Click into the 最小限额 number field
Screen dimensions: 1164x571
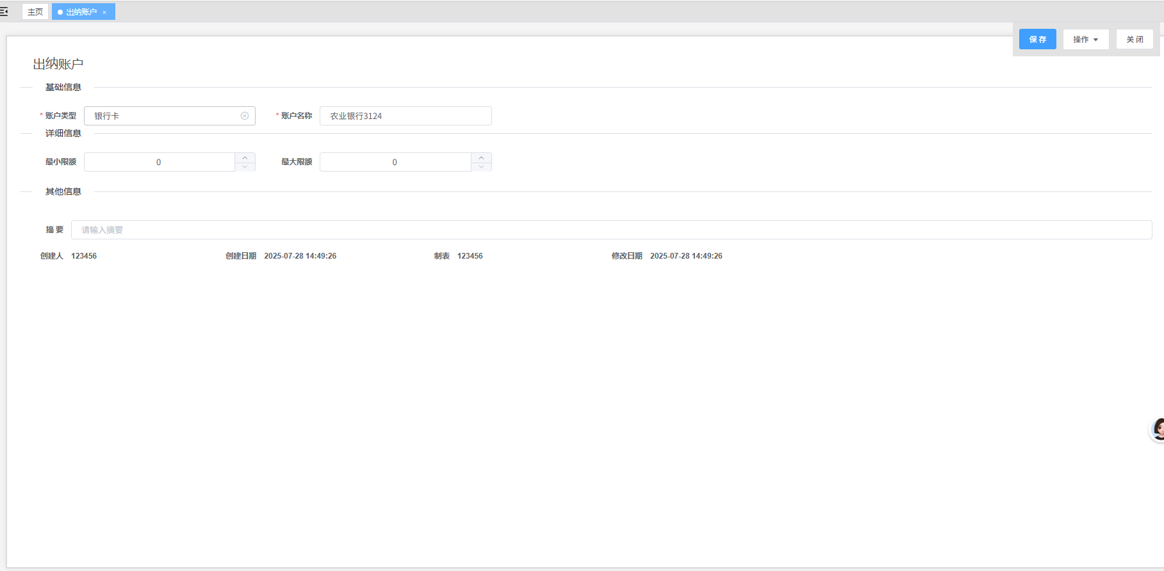click(159, 162)
